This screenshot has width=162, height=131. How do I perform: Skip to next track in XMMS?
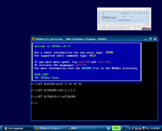coord(121,26)
